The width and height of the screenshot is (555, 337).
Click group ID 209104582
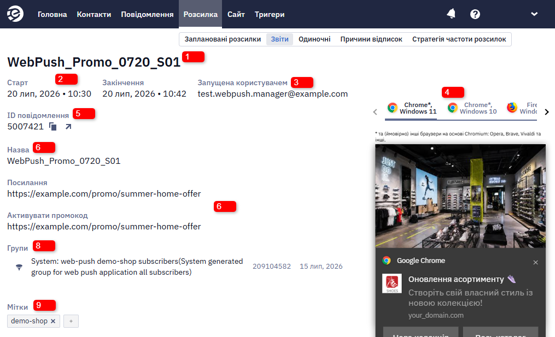(272, 267)
